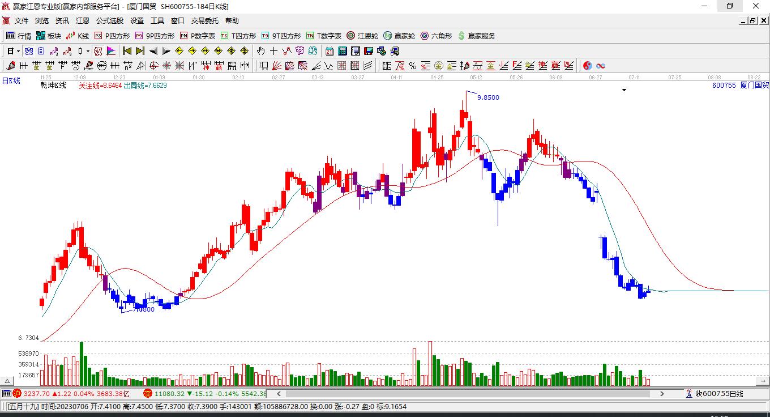Click the stock code 600755 厦门国贸 label
This screenshot has width=770, height=417.
[x=741, y=85]
